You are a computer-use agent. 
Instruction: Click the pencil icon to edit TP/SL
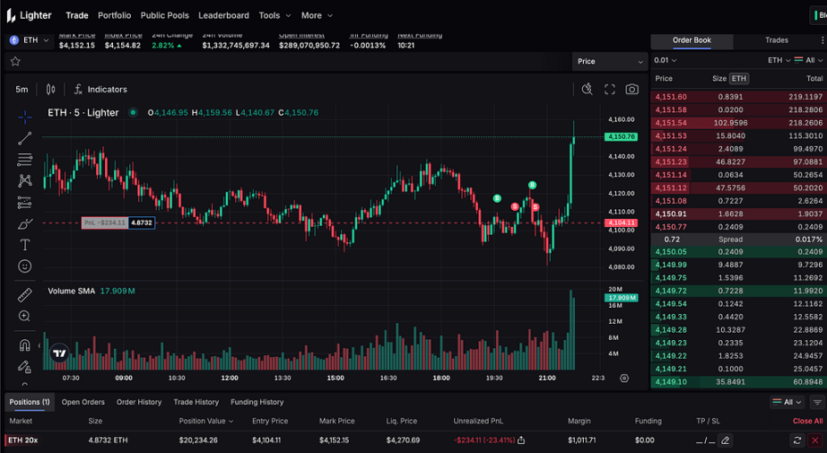coord(725,440)
